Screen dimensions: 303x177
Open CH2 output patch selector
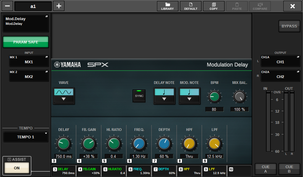(x=280, y=75)
